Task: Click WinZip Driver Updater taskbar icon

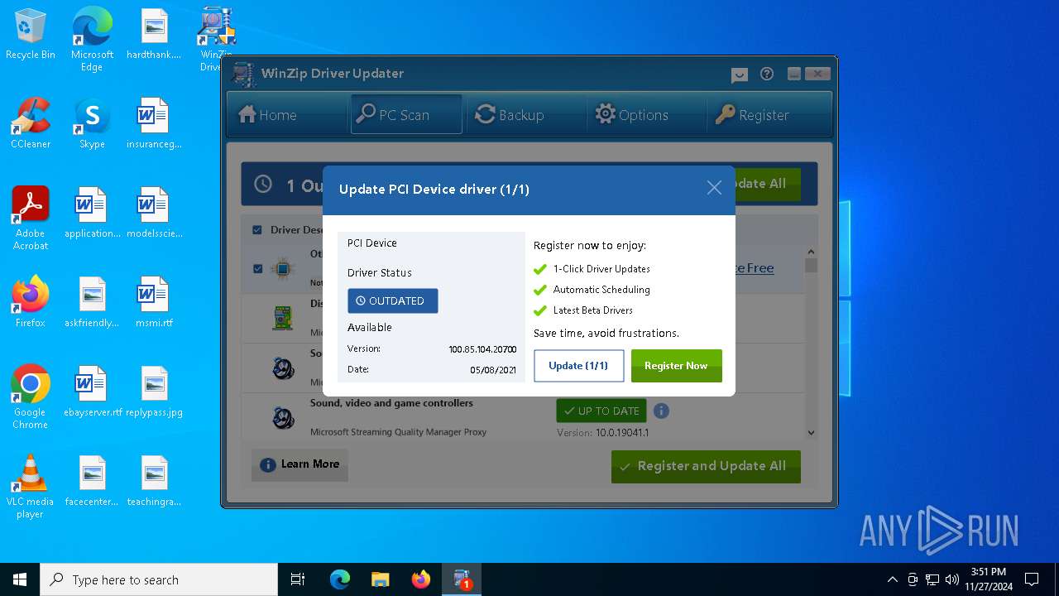Action: (x=462, y=579)
